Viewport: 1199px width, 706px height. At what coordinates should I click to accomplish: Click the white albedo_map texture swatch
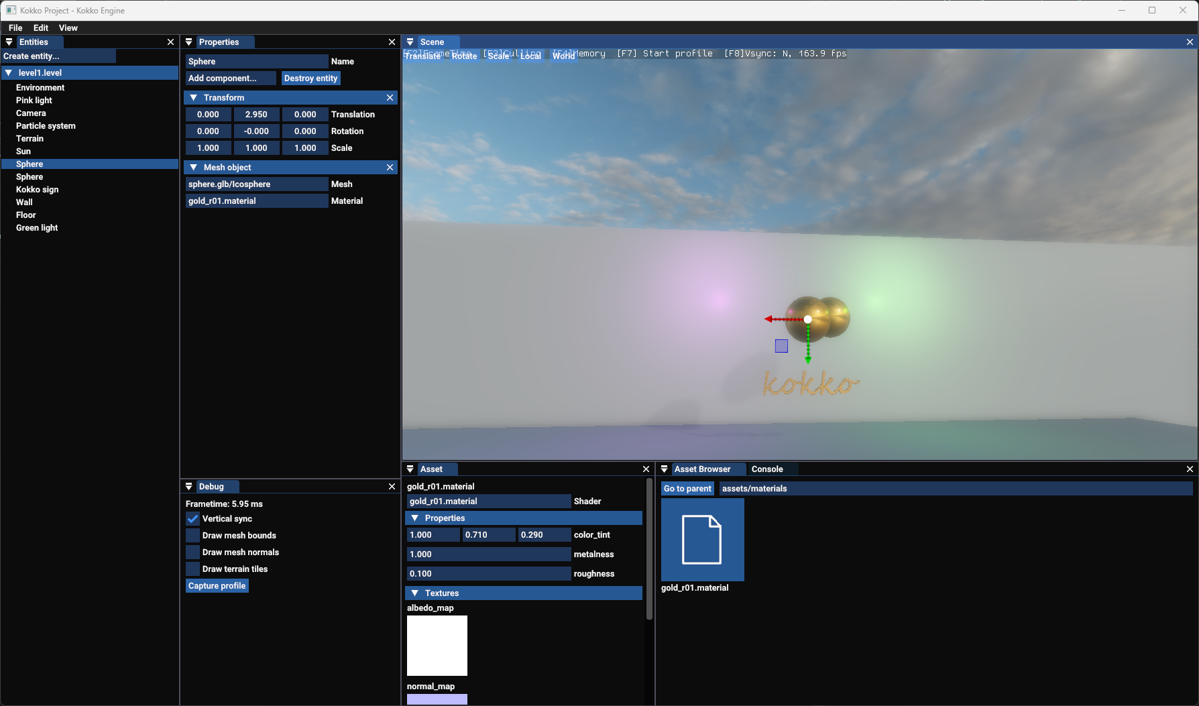point(437,645)
